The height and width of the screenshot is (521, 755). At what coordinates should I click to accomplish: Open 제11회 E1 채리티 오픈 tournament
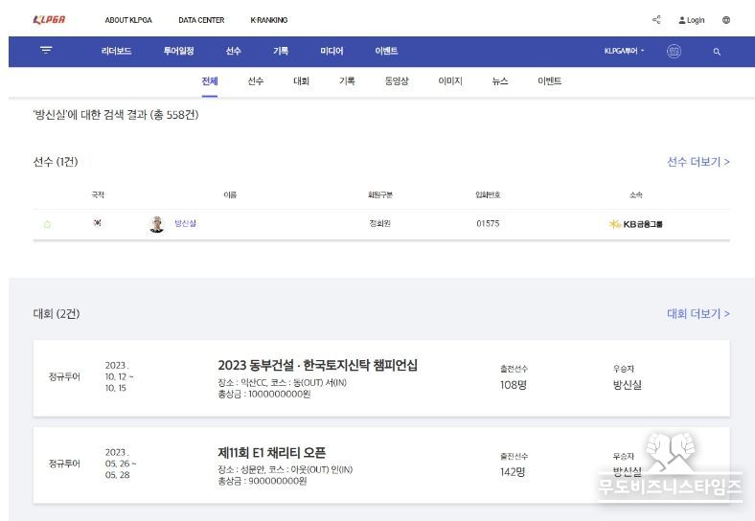tap(271, 453)
